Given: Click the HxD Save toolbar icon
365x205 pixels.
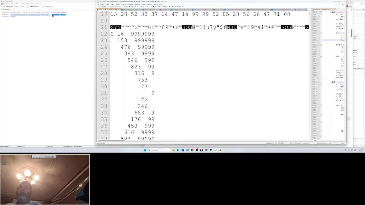Looking at the screenshot, I should click(x=8, y=7).
